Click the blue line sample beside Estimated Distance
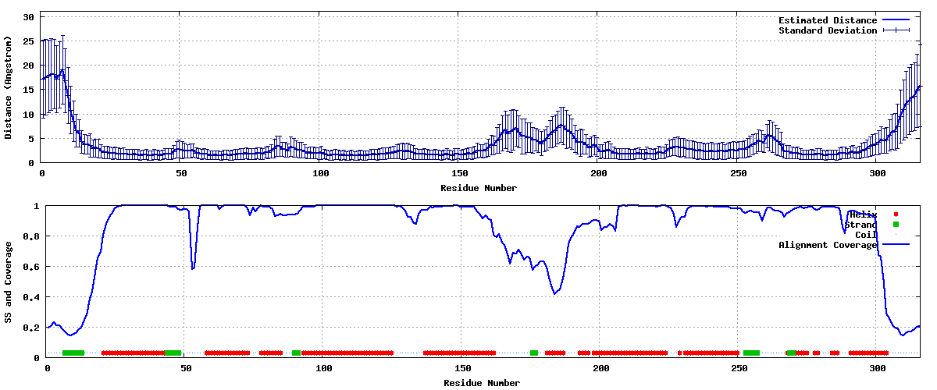Screen dimensions: 937x390 tap(897, 20)
